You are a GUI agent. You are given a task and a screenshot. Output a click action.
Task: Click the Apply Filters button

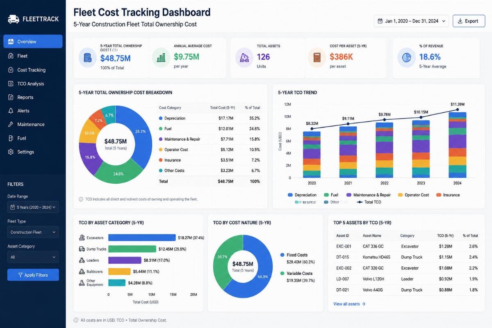[33, 275]
